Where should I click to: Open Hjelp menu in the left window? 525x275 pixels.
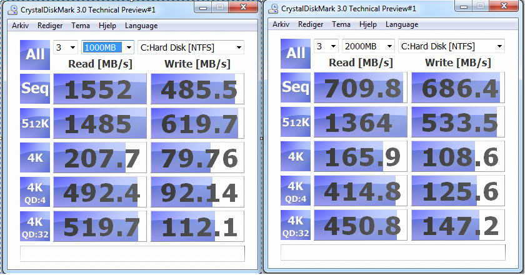tap(107, 26)
